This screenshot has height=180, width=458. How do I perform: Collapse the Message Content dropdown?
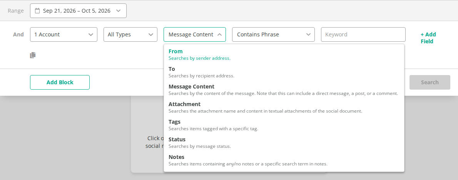click(195, 34)
